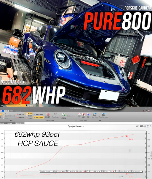152x179 pixels.
Task: Toggle the highlighted smoothing mode button
Action: point(39,117)
